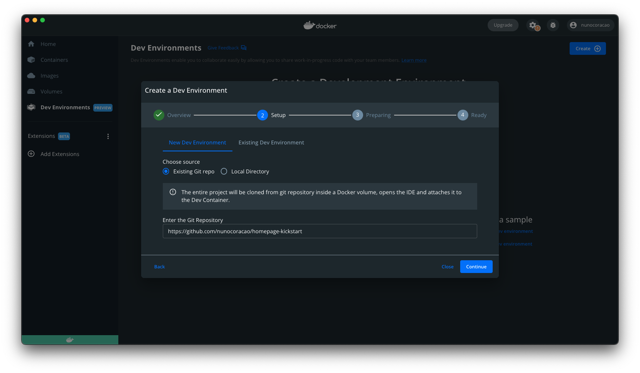640x373 pixels.
Task: Select Dev Environments sidebar entry
Action: pyautogui.click(x=65, y=107)
